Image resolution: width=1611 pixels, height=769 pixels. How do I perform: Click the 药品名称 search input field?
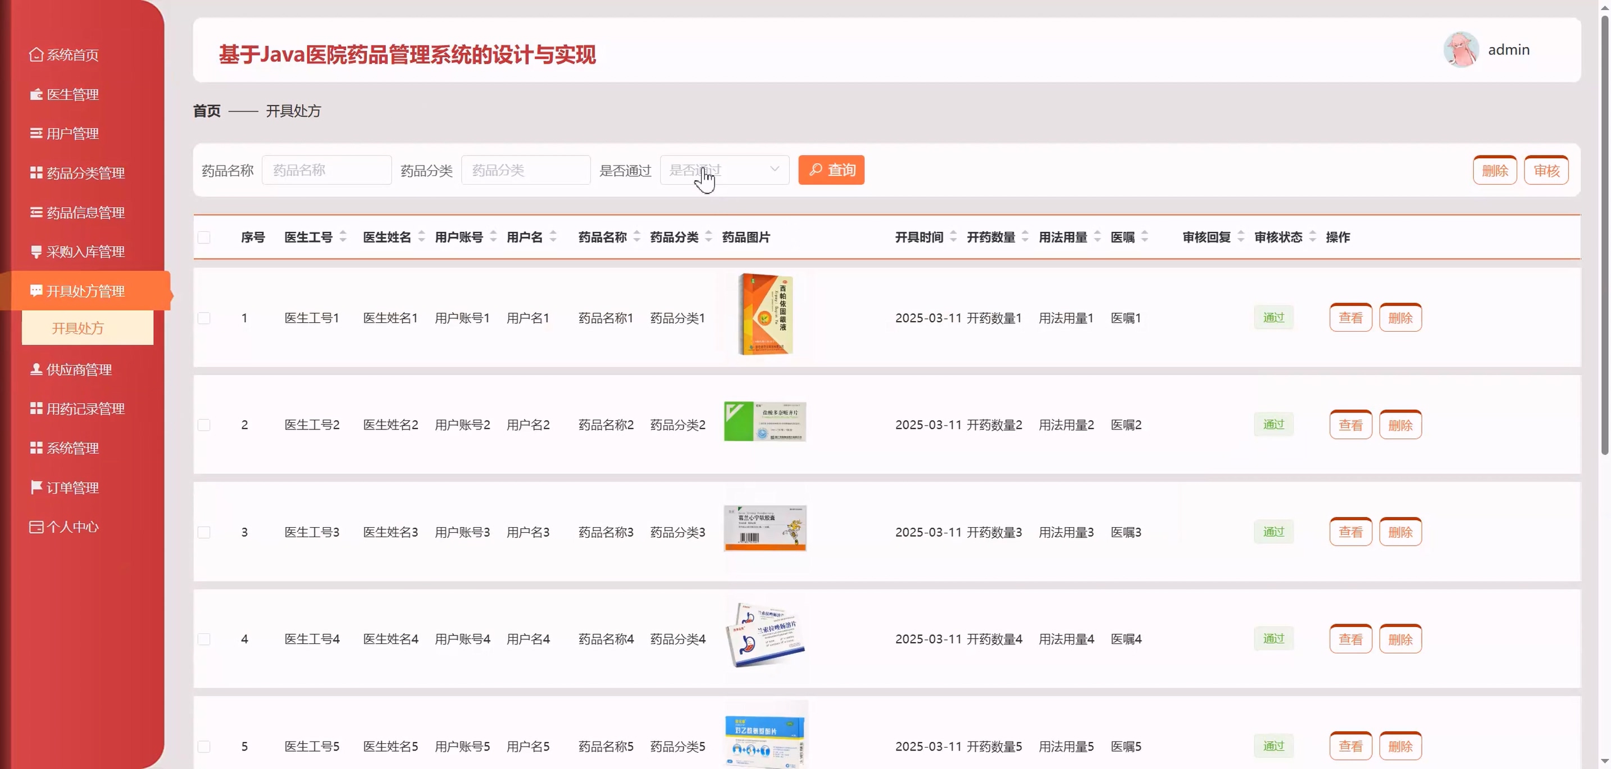326,170
